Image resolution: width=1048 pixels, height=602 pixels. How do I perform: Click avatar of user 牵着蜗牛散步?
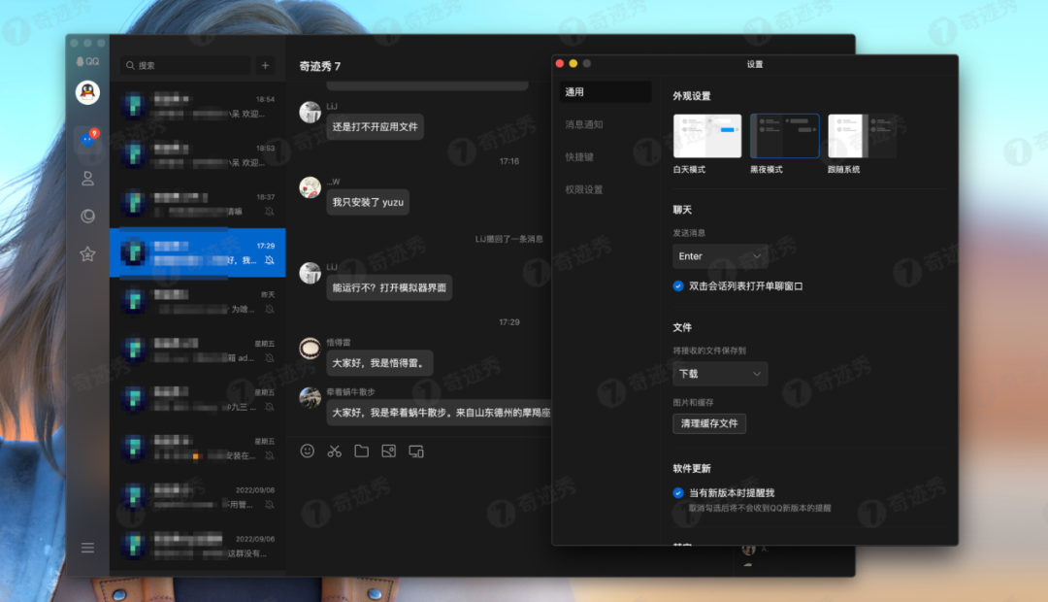pyautogui.click(x=310, y=398)
